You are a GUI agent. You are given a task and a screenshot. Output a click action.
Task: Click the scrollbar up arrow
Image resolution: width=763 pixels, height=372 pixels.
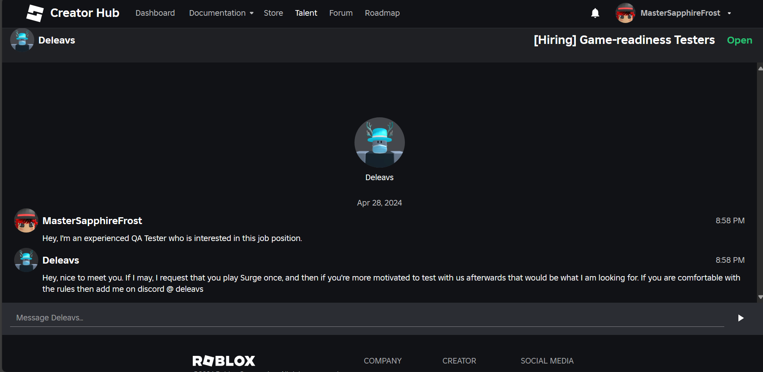click(x=760, y=68)
